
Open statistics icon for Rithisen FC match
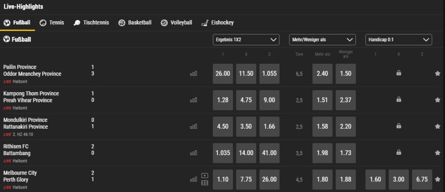(x=193, y=153)
